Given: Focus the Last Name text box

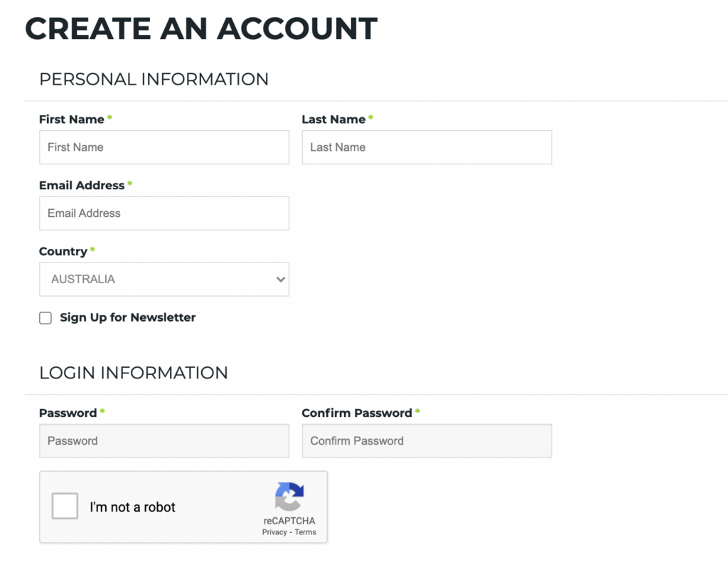Looking at the screenshot, I should 427,147.
